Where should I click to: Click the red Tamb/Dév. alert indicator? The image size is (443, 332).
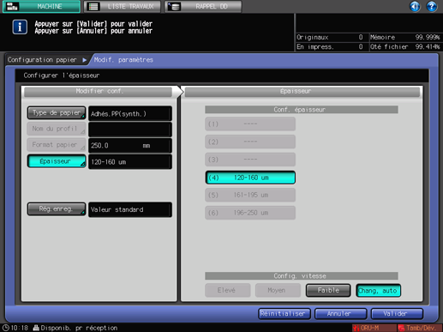[420, 328]
